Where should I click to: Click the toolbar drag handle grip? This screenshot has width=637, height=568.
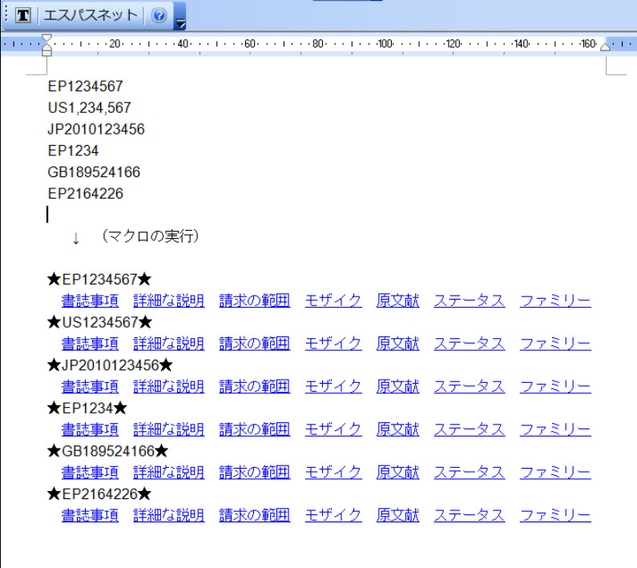(6, 16)
